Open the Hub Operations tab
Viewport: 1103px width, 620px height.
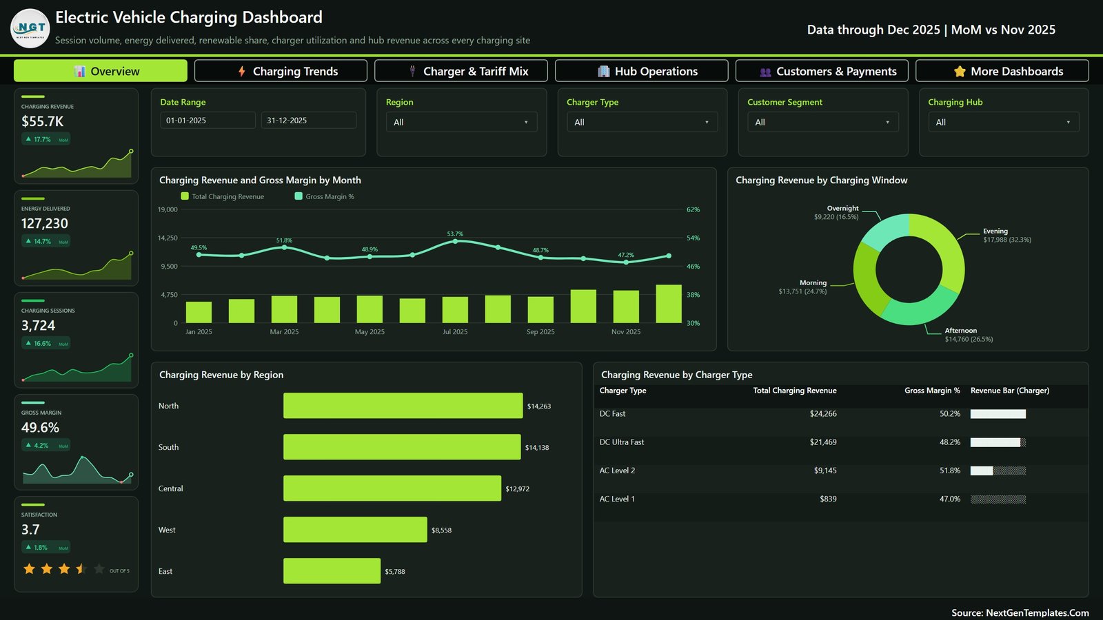pyautogui.click(x=642, y=71)
